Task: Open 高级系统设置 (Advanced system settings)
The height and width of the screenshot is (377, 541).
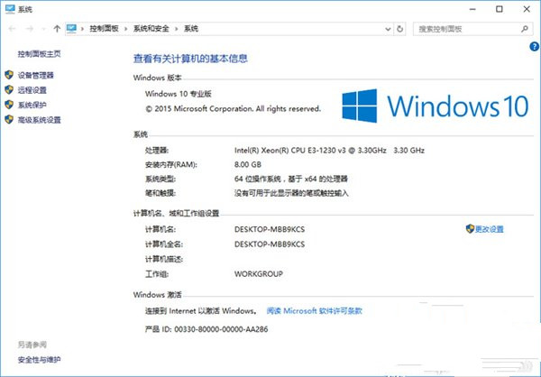Action: click(40, 119)
